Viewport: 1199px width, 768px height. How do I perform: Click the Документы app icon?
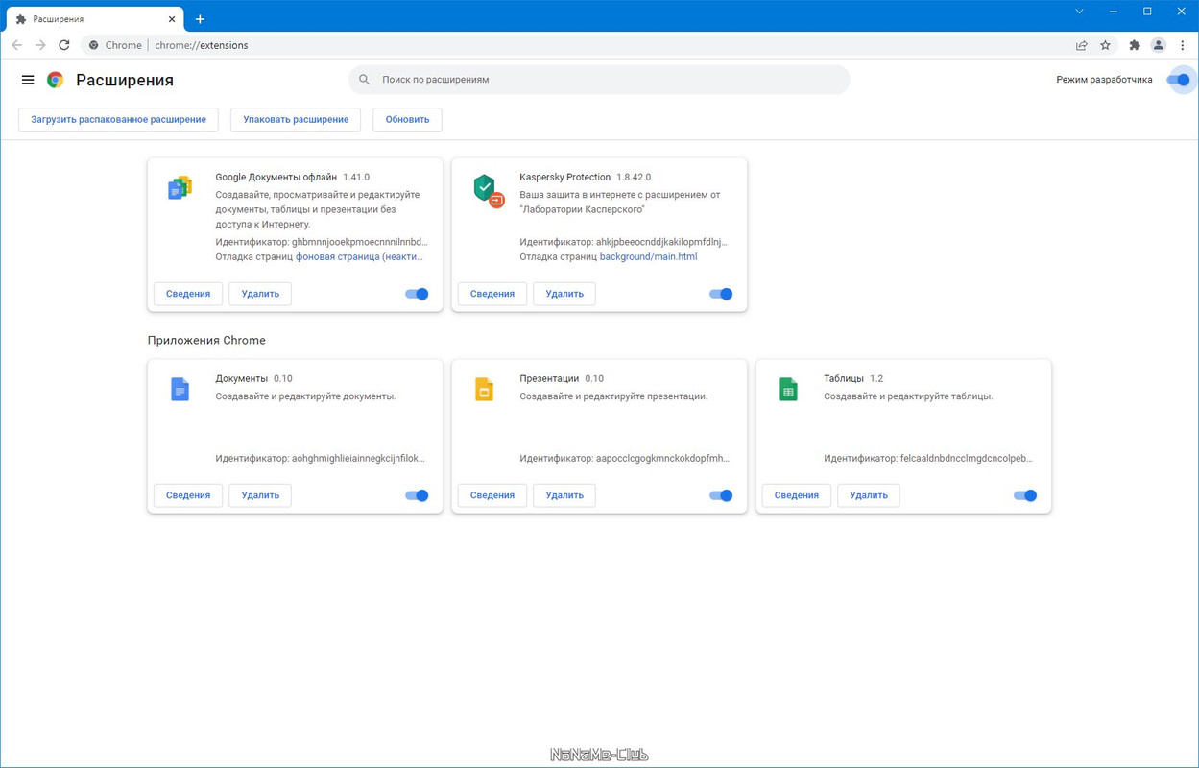tap(180, 389)
